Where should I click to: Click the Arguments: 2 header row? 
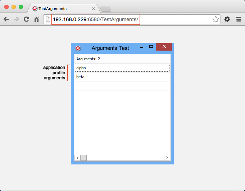point(122,59)
